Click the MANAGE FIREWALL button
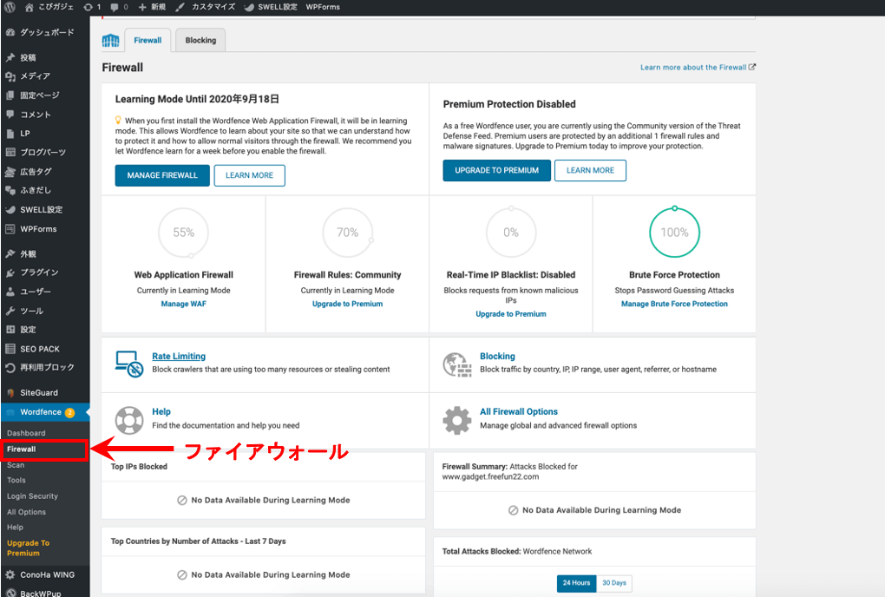 tap(162, 175)
